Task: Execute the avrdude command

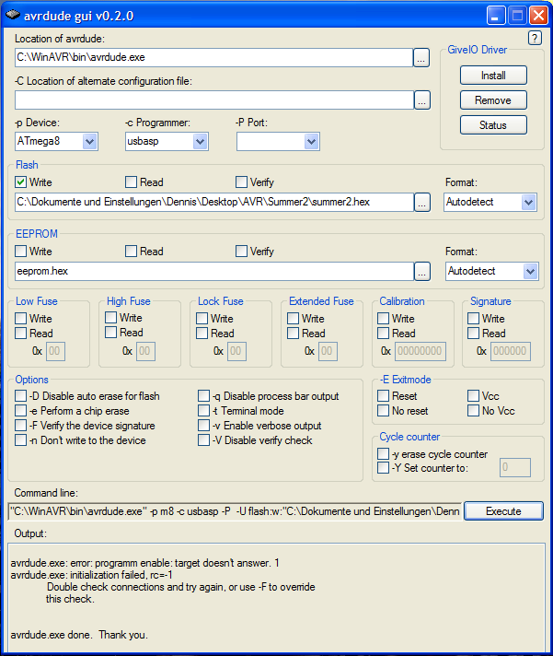Action: (x=503, y=511)
